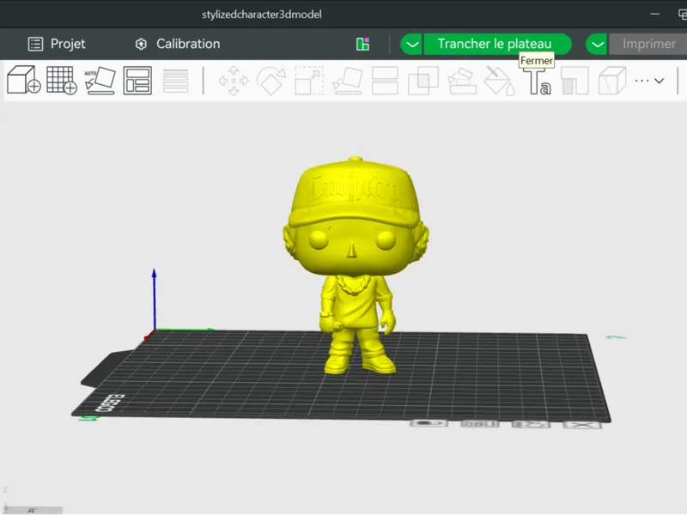The height and width of the screenshot is (515, 687).
Task: Select the Rotate tool icon
Action: (x=271, y=81)
